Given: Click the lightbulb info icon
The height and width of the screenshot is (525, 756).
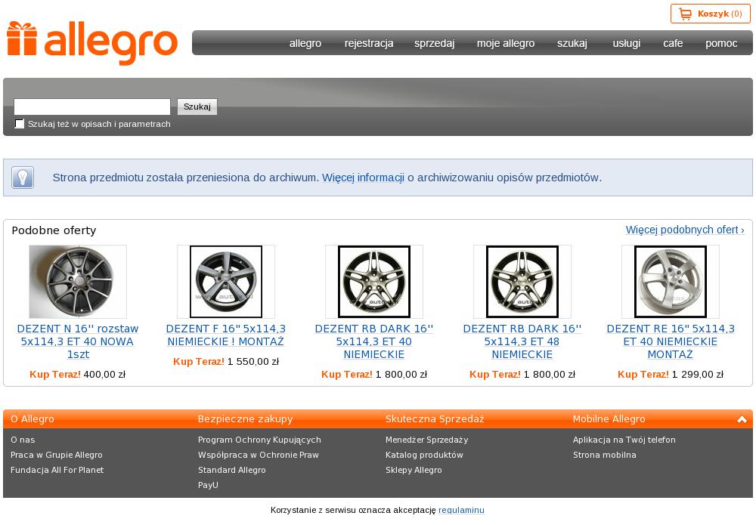Looking at the screenshot, I should click(23, 178).
